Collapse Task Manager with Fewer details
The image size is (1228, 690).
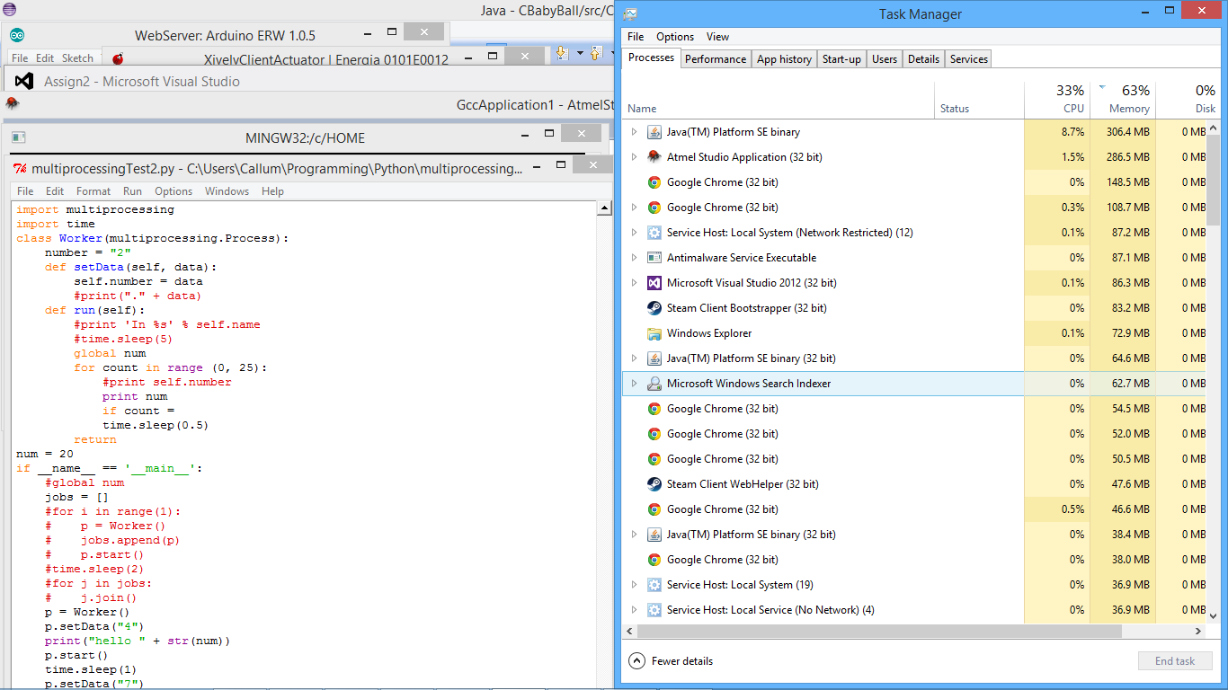(671, 661)
